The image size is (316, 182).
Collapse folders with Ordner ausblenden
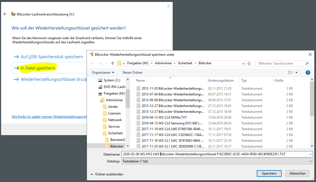(107, 174)
